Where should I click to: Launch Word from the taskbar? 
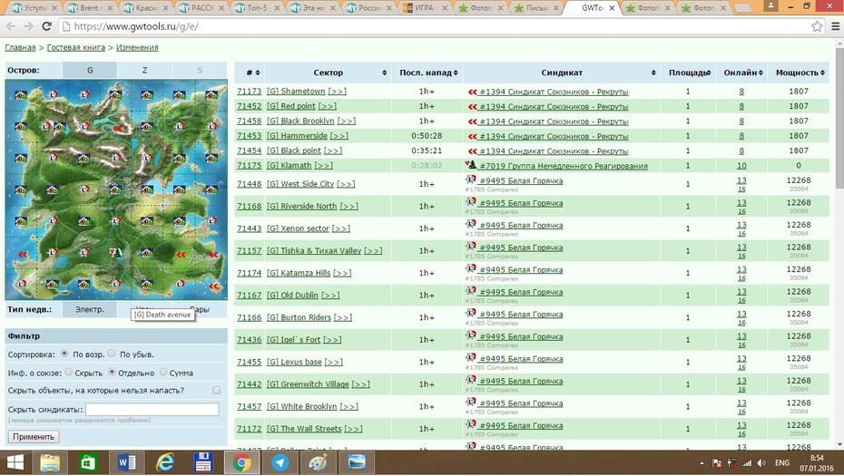coord(126,462)
